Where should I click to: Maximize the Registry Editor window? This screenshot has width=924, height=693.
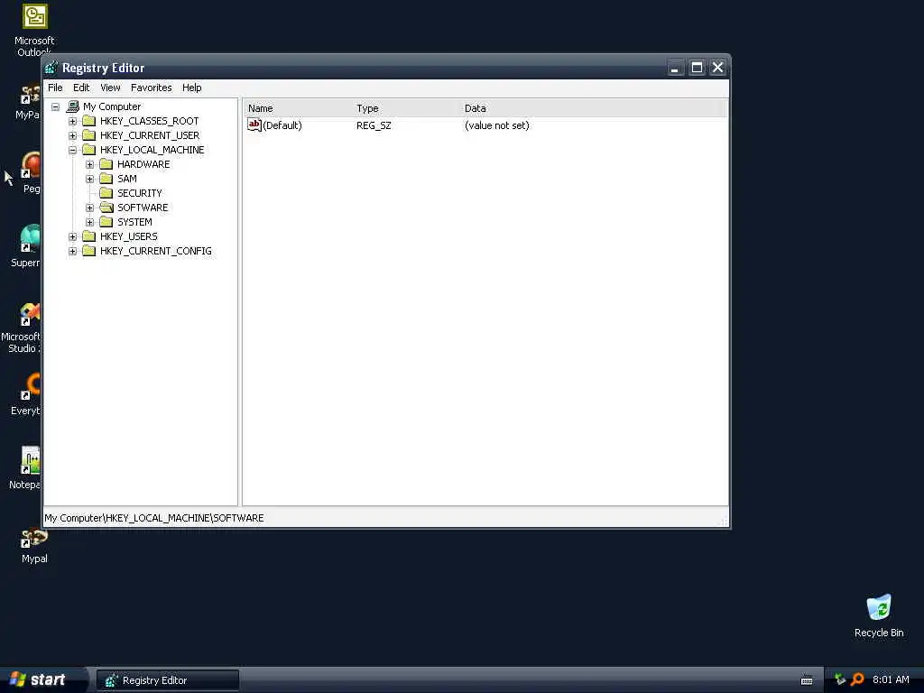pos(697,68)
